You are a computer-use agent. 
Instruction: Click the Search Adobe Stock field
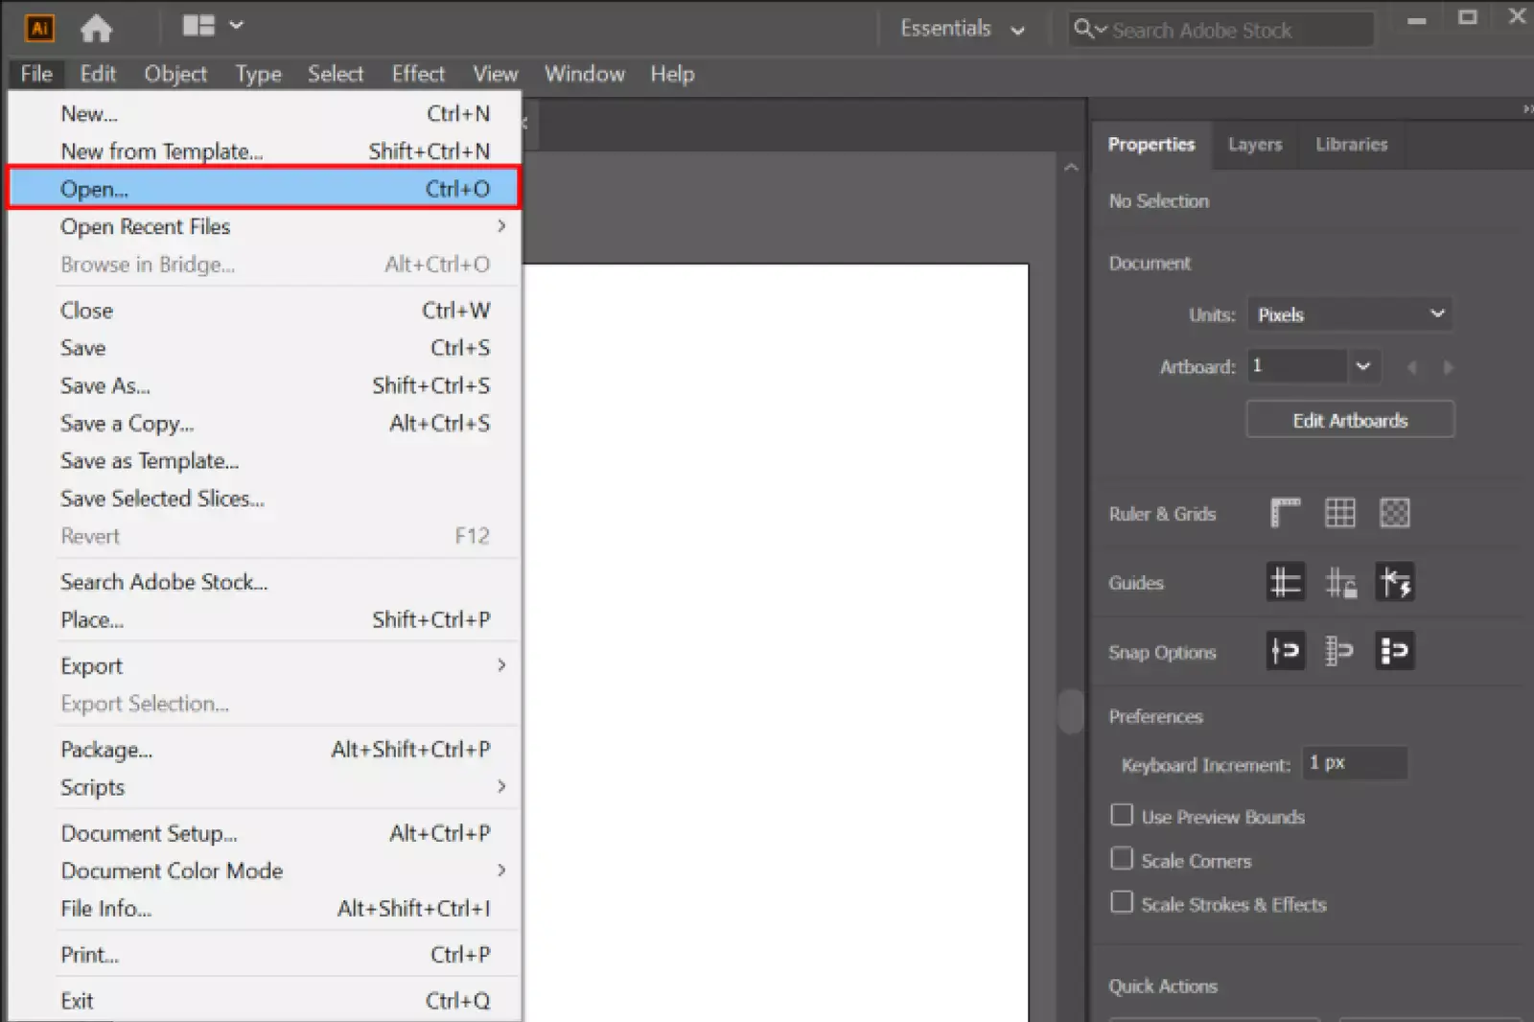pos(1221,30)
